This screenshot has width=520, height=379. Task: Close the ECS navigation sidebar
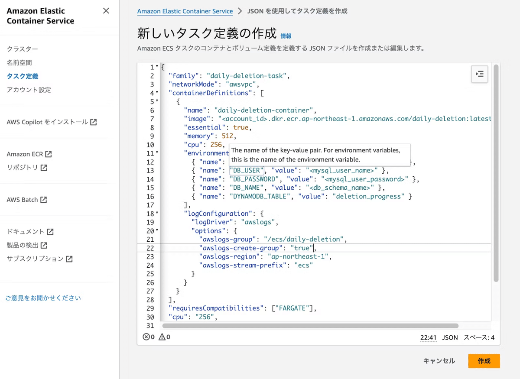106,11
